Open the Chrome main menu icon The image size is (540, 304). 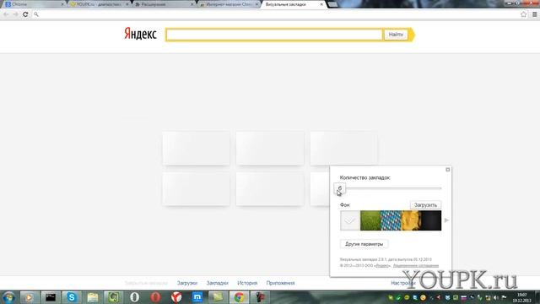point(534,14)
